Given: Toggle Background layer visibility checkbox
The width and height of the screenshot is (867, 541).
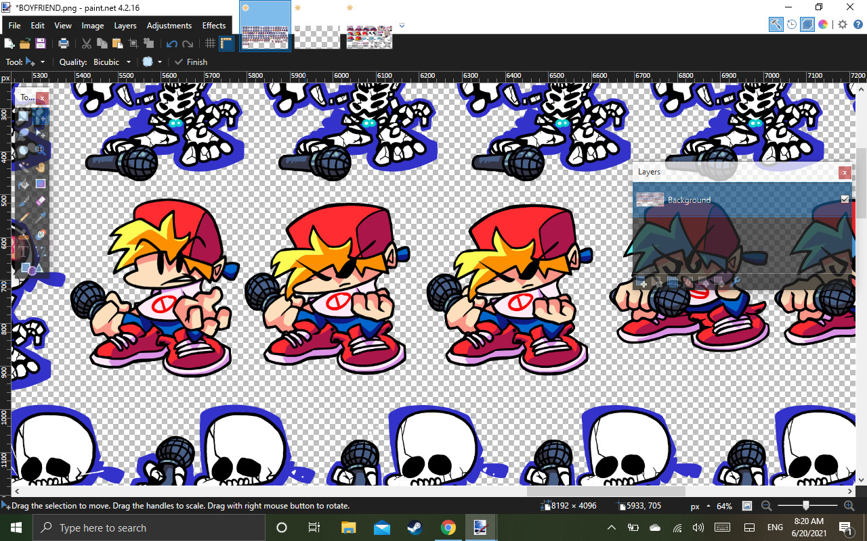Looking at the screenshot, I should [844, 199].
